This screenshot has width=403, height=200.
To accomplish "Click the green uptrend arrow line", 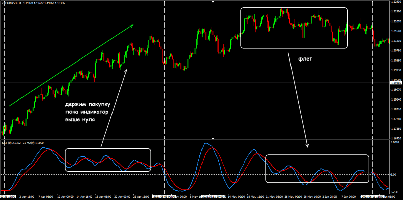I will pyautogui.click(x=71, y=65).
